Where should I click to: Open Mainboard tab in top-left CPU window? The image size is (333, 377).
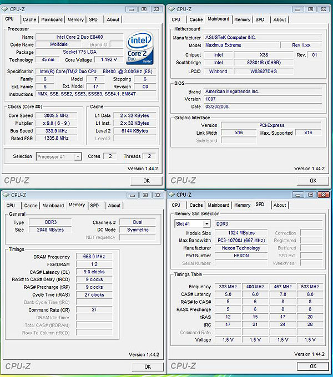[52, 20]
